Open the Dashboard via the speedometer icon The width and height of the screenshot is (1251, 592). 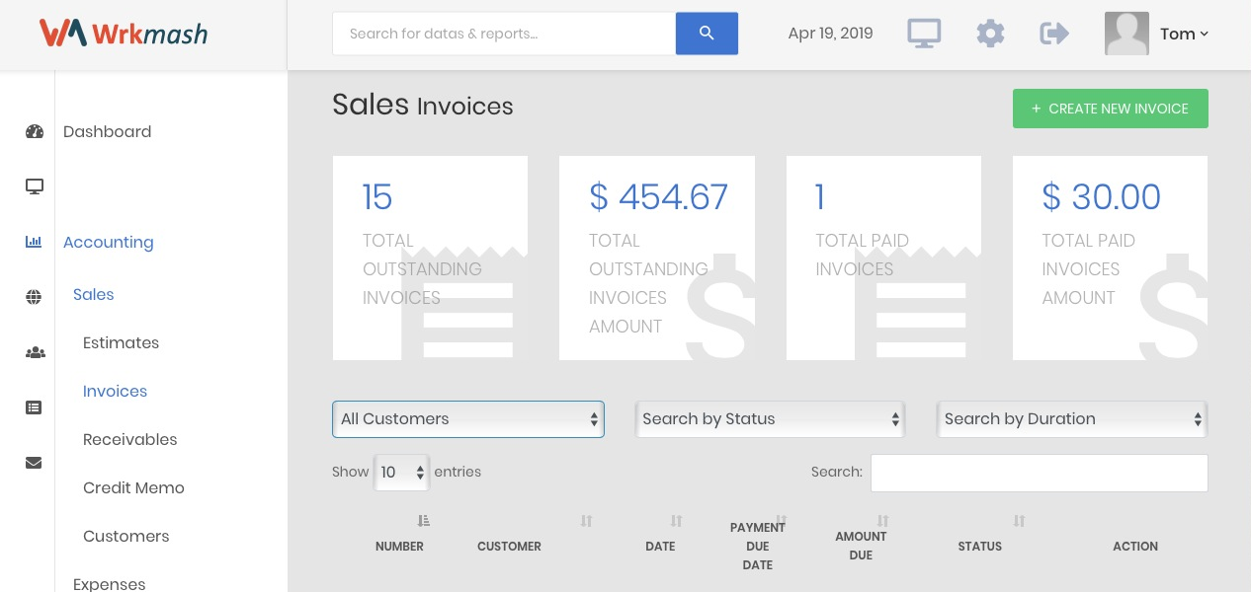pyautogui.click(x=35, y=131)
